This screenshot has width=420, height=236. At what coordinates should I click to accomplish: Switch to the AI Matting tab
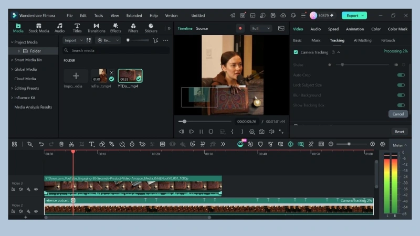[362, 40]
